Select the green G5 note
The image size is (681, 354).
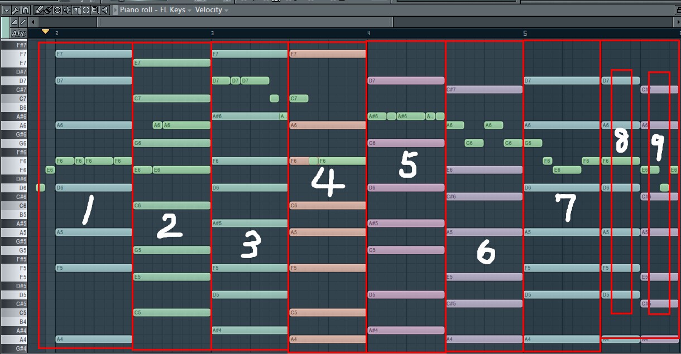tap(172, 250)
